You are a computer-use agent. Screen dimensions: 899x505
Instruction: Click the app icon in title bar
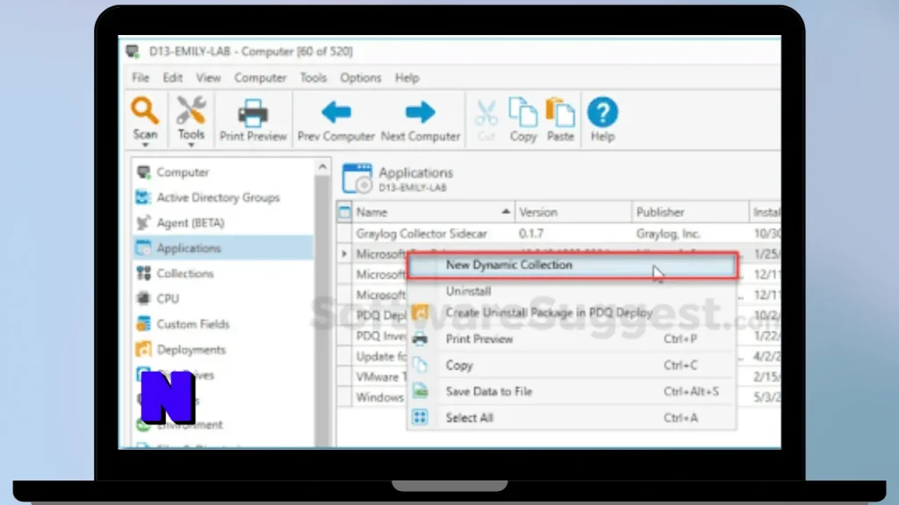coord(133,52)
